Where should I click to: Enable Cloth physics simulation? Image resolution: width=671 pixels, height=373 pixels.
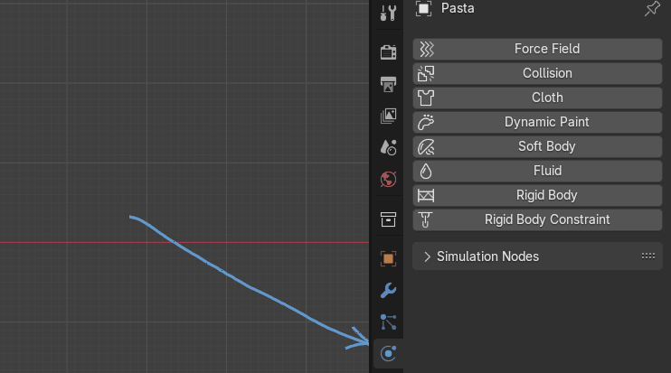tap(537, 98)
